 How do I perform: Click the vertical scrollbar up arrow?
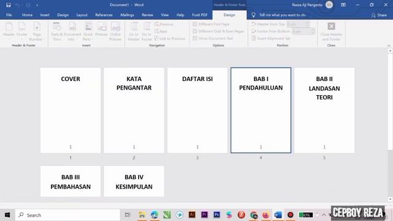(x=391, y=50)
